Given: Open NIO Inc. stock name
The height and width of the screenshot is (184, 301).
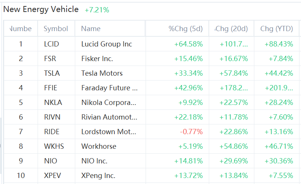Looking at the screenshot, I should pyautogui.click(x=94, y=161).
